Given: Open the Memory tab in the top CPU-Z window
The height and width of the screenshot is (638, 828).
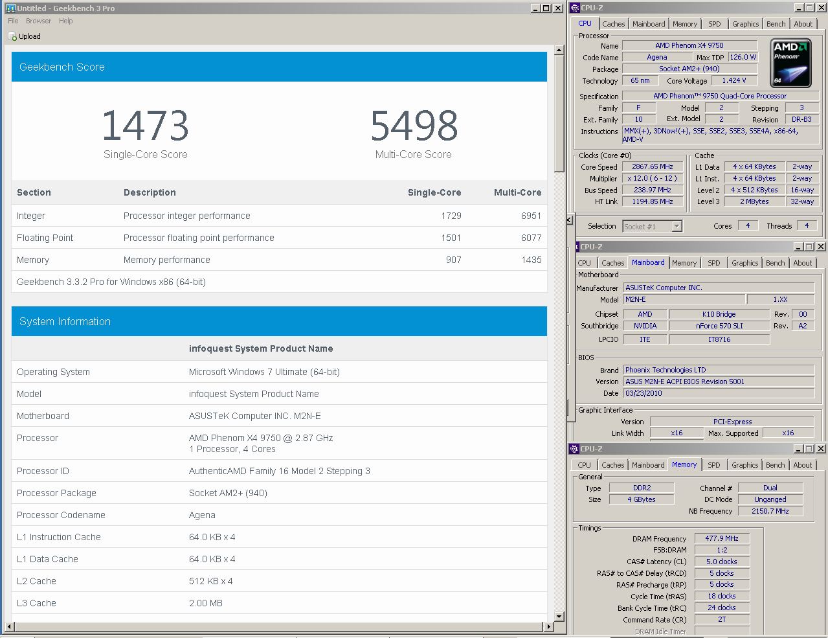Looking at the screenshot, I should (684, 24).
